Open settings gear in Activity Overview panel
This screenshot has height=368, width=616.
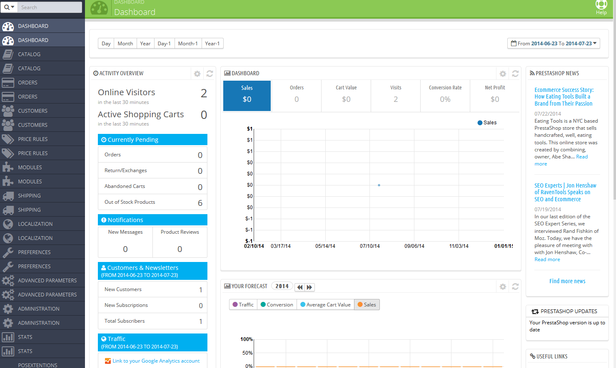[x=197, y=74]
